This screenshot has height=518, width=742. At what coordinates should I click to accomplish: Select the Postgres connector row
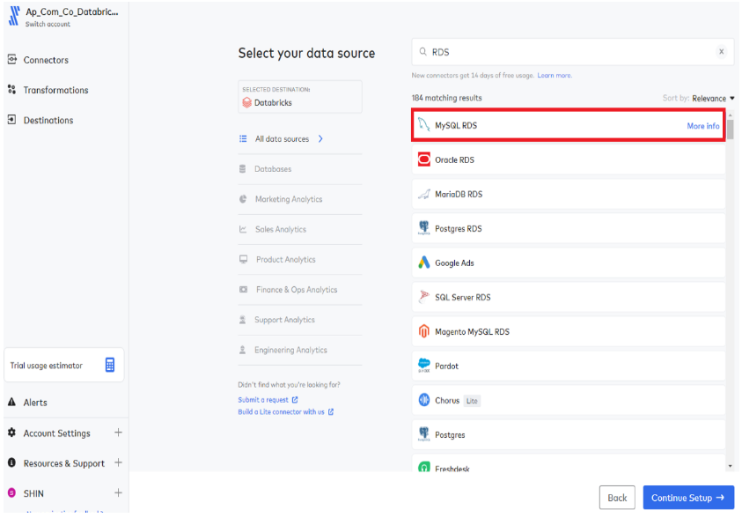point(569,434)
